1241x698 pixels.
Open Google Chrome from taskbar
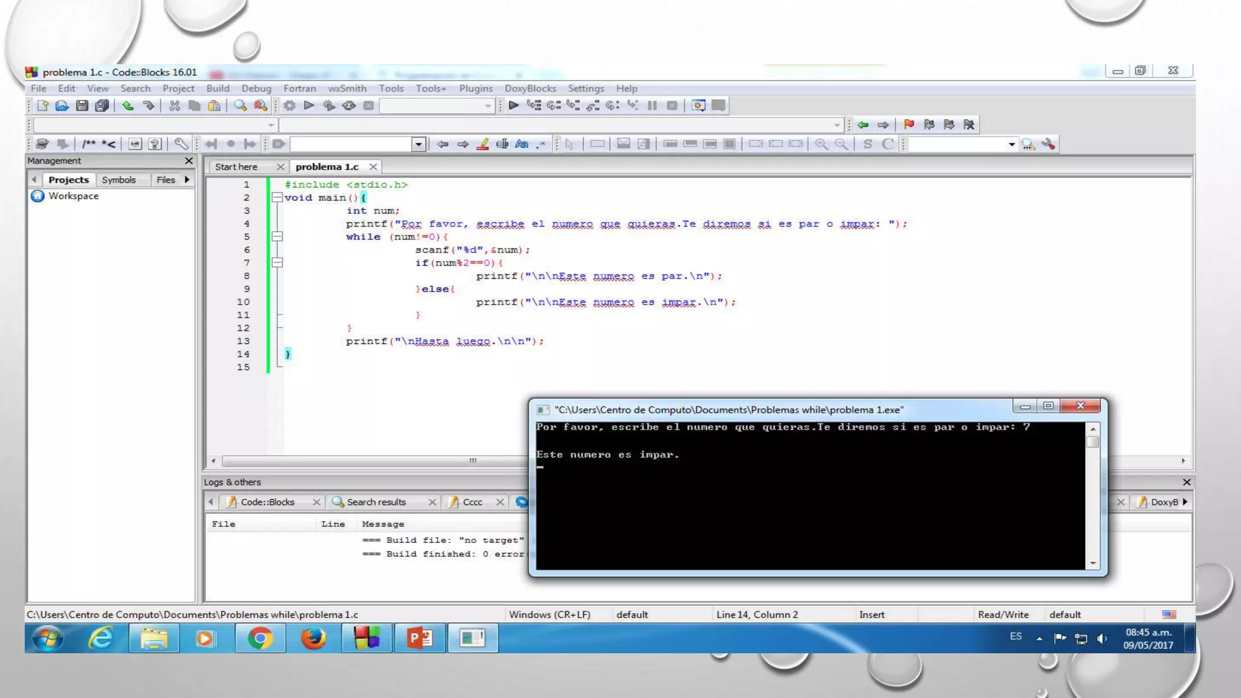pos(259,638)
